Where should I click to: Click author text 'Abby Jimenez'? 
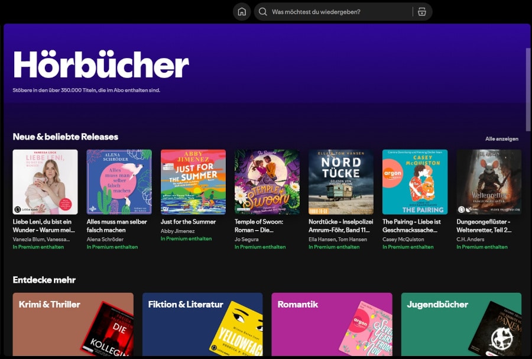click(x=177, y=231)
